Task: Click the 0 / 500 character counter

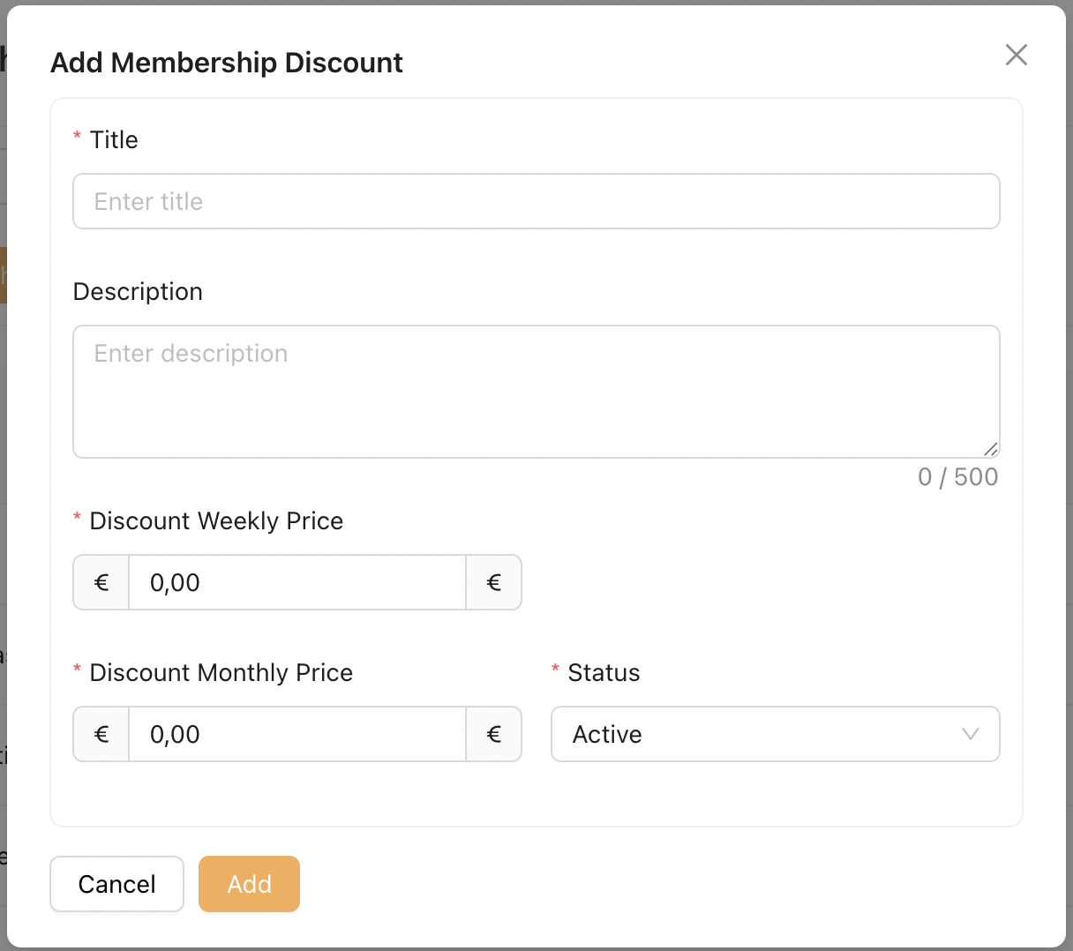Action: tap(957, 477)
